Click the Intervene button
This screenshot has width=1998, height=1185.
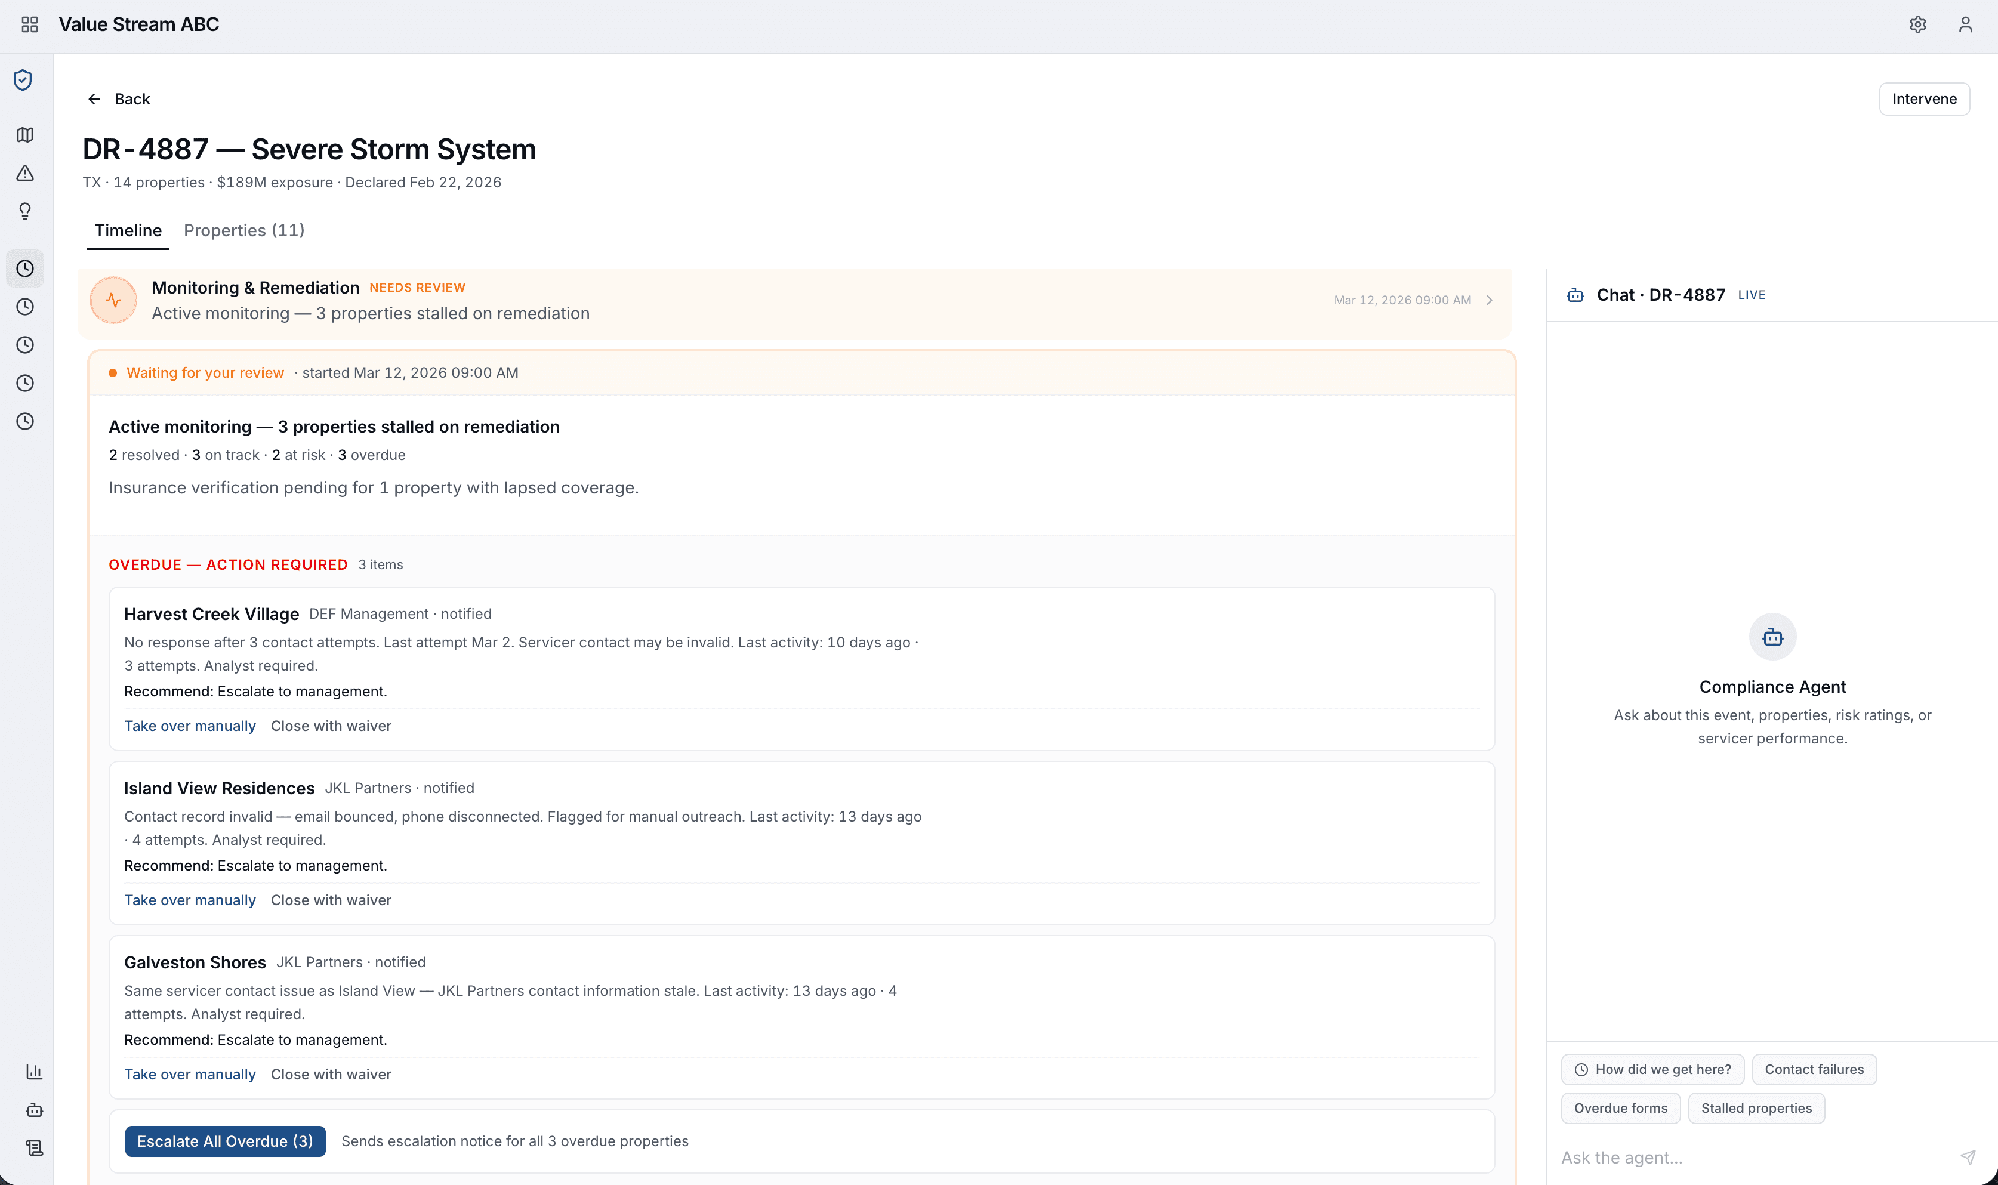coord(1924,99)
